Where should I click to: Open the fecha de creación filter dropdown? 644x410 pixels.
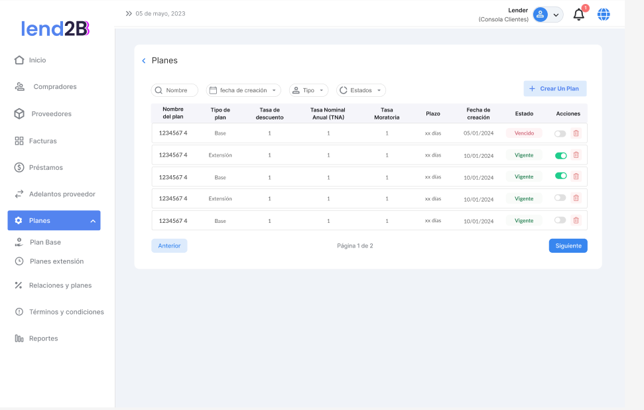pos(243,90)
